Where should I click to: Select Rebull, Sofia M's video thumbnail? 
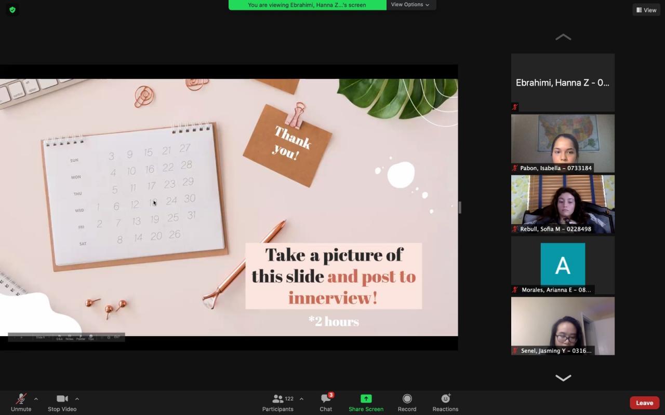[563, 204]
